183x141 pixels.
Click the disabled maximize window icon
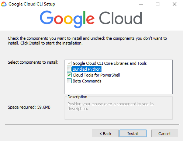point(158,4)
